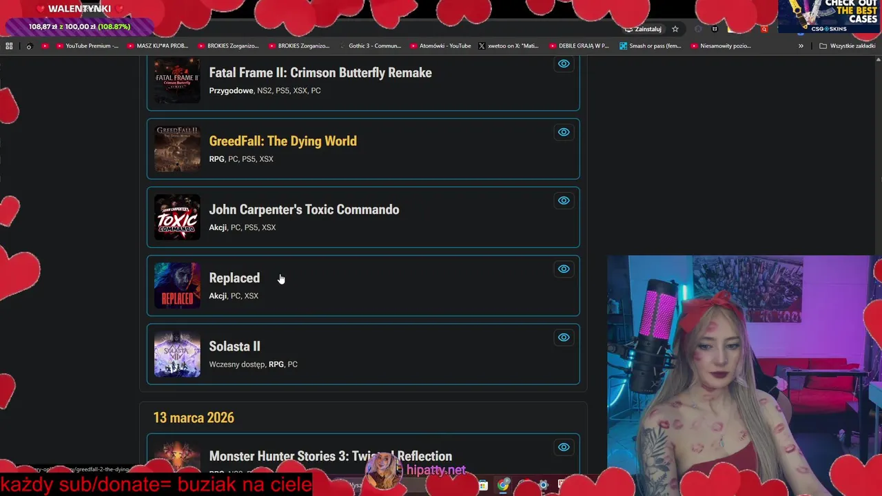Open Monster Hunter Stories 3 title
This screenshot has height=496, width=882.
pos(330,456)
